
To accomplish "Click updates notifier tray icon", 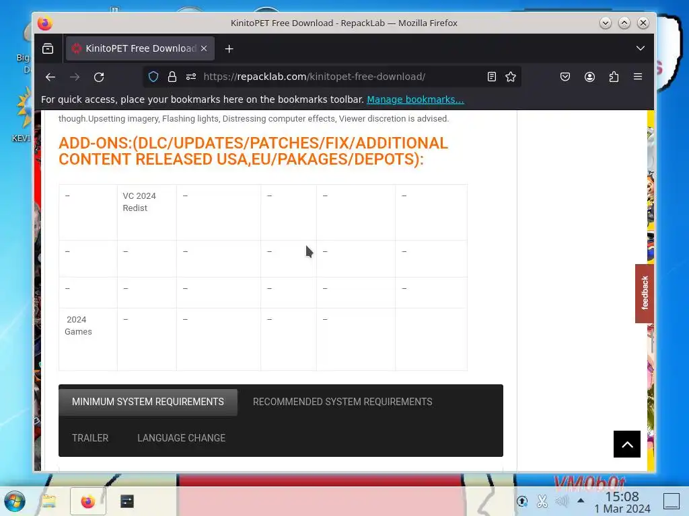I will (x=522, y=501).
